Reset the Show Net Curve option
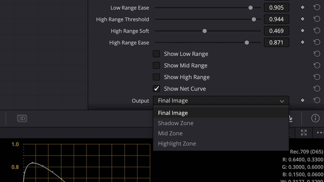The height and width of the screenshot is (182, 324). coord(317,89)
